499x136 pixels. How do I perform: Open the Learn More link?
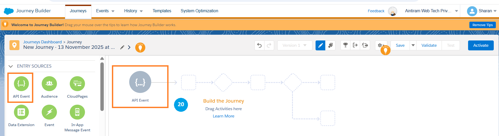click(x=223, y=116)
